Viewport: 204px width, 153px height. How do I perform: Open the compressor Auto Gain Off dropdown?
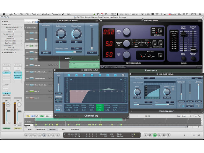point(190,106)
